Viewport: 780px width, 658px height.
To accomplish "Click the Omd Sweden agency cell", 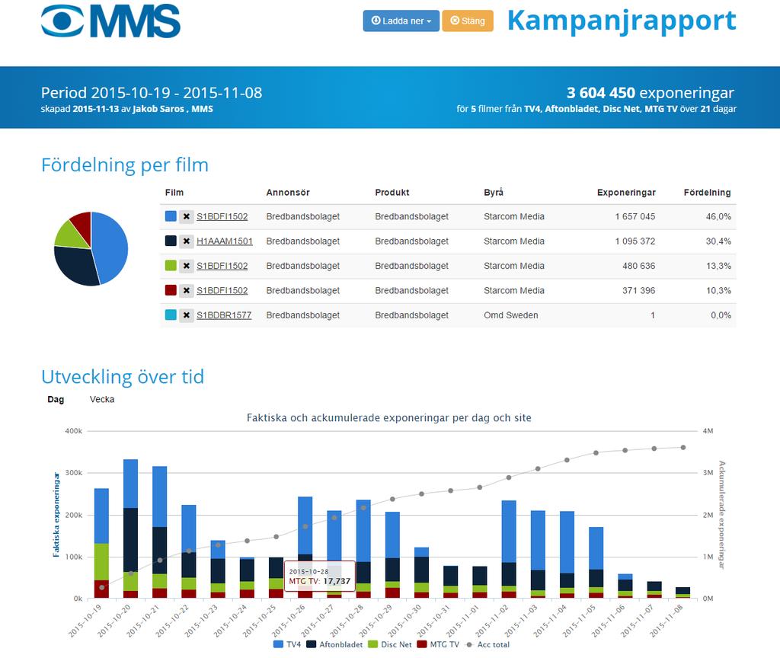I will click(x=511, y=315).
